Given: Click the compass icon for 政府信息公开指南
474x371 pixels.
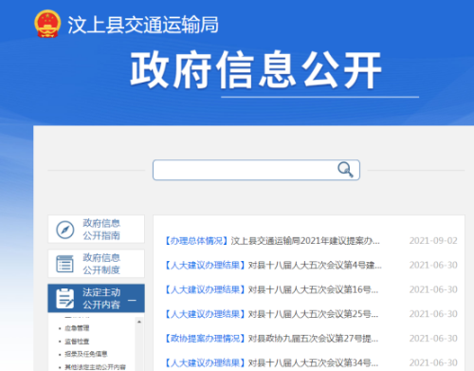Looking at the screenshot, I should (65, 230).
